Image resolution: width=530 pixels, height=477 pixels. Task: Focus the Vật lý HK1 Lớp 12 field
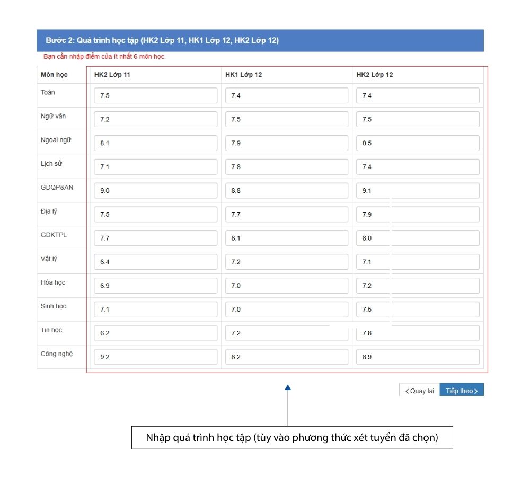tap(287, 262)
